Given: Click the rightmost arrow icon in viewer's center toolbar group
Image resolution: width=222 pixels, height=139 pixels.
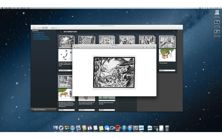Looking at the screenshot, I should point(116,47).
